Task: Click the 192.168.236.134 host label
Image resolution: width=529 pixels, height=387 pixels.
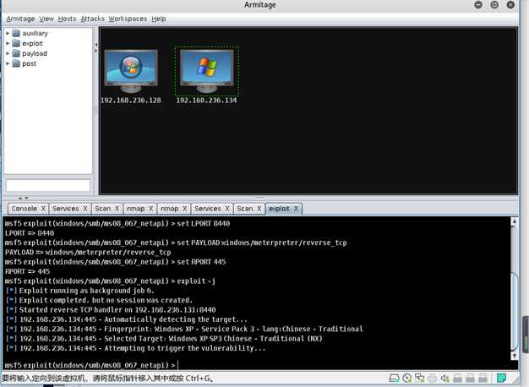Action: pyautogui.click(x=206, y=101)
